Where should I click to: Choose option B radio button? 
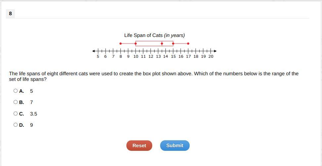pyautogui.click(x=16, y=102)
